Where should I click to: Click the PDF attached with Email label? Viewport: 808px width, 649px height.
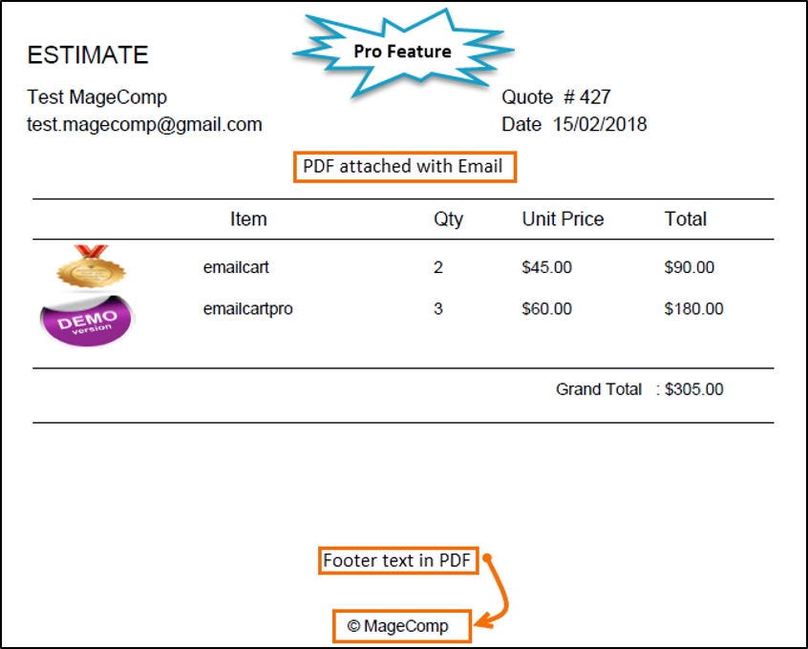[403, 166]
